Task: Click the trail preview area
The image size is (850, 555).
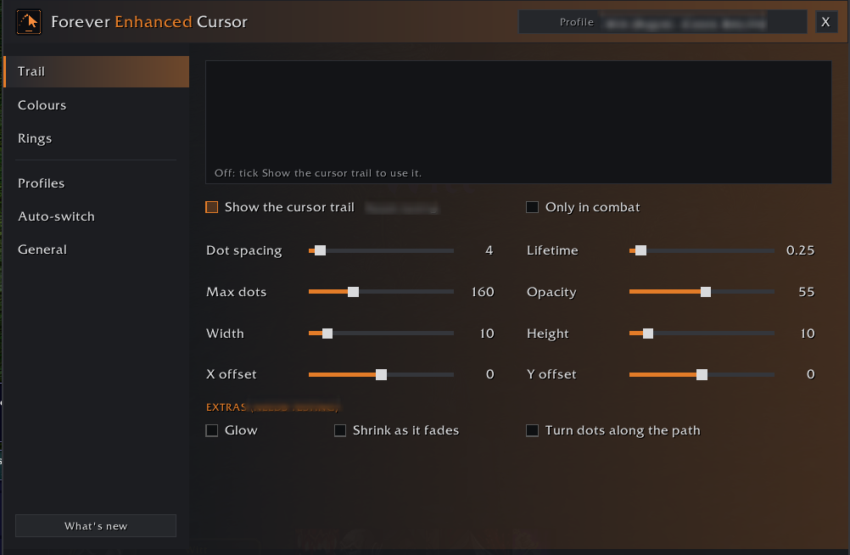Action: (518, 122)
